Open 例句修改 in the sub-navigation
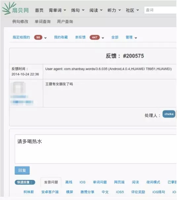 coord(20,21)
